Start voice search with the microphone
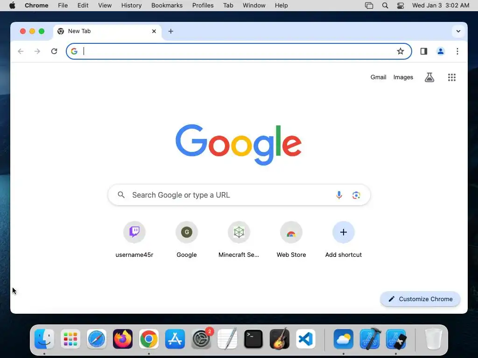478x358 pixels. [339, 195]
